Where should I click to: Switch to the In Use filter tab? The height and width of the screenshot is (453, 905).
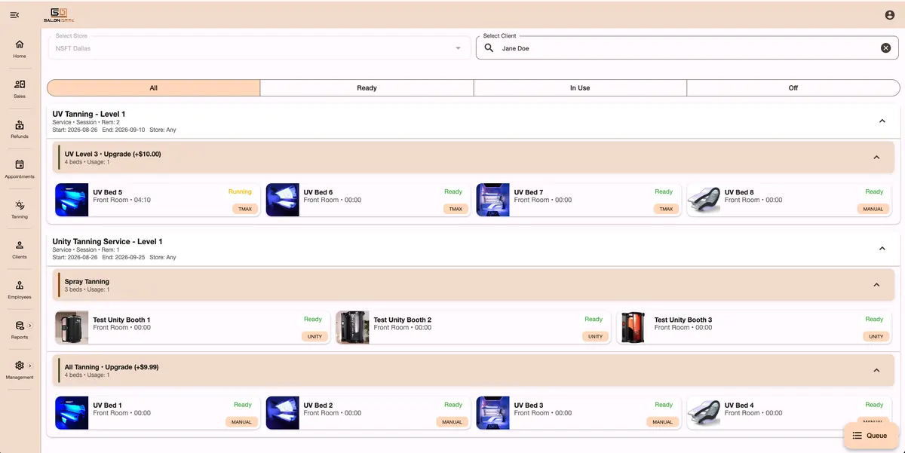click(580, 88)
